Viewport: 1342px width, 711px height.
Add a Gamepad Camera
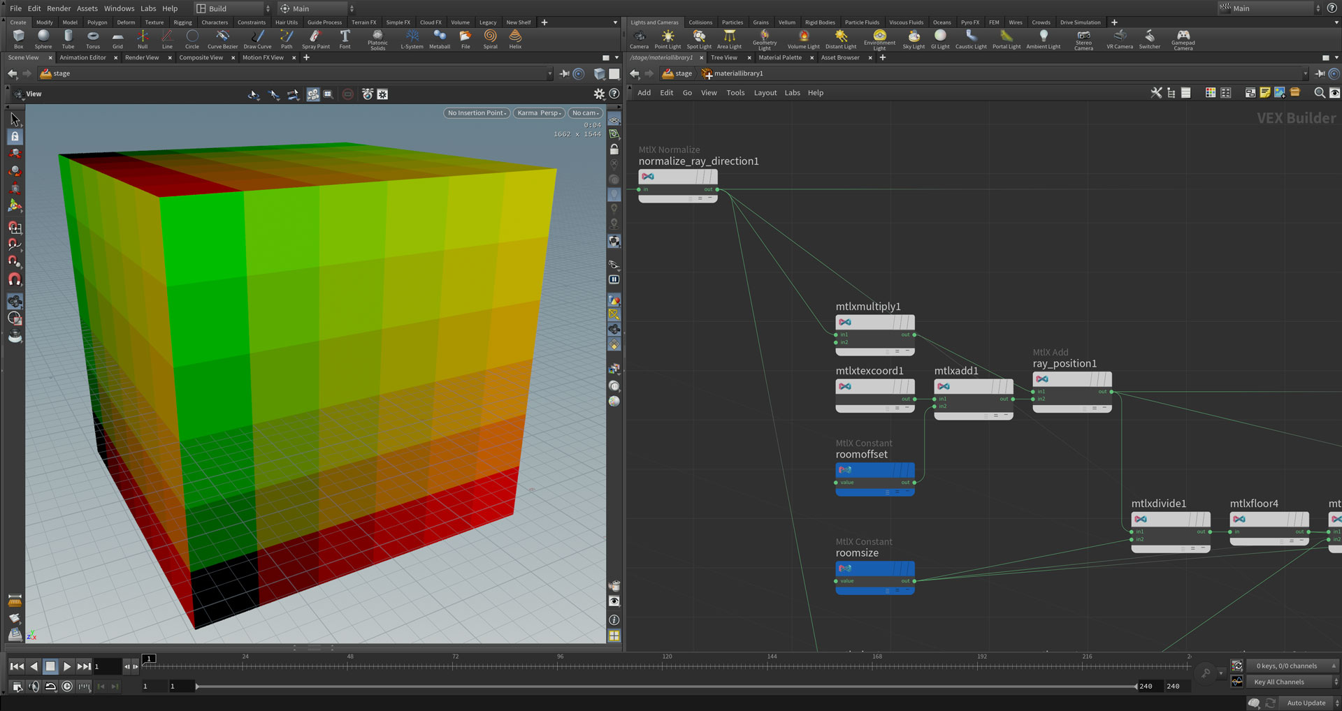point(1183,40)
